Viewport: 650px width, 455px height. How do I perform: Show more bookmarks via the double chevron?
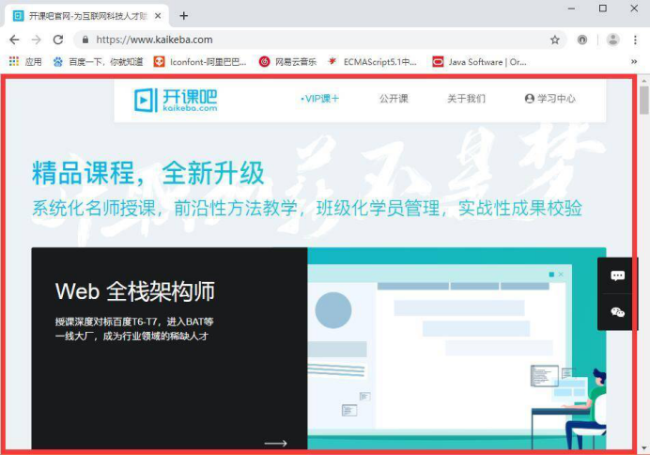click(634, 62)
